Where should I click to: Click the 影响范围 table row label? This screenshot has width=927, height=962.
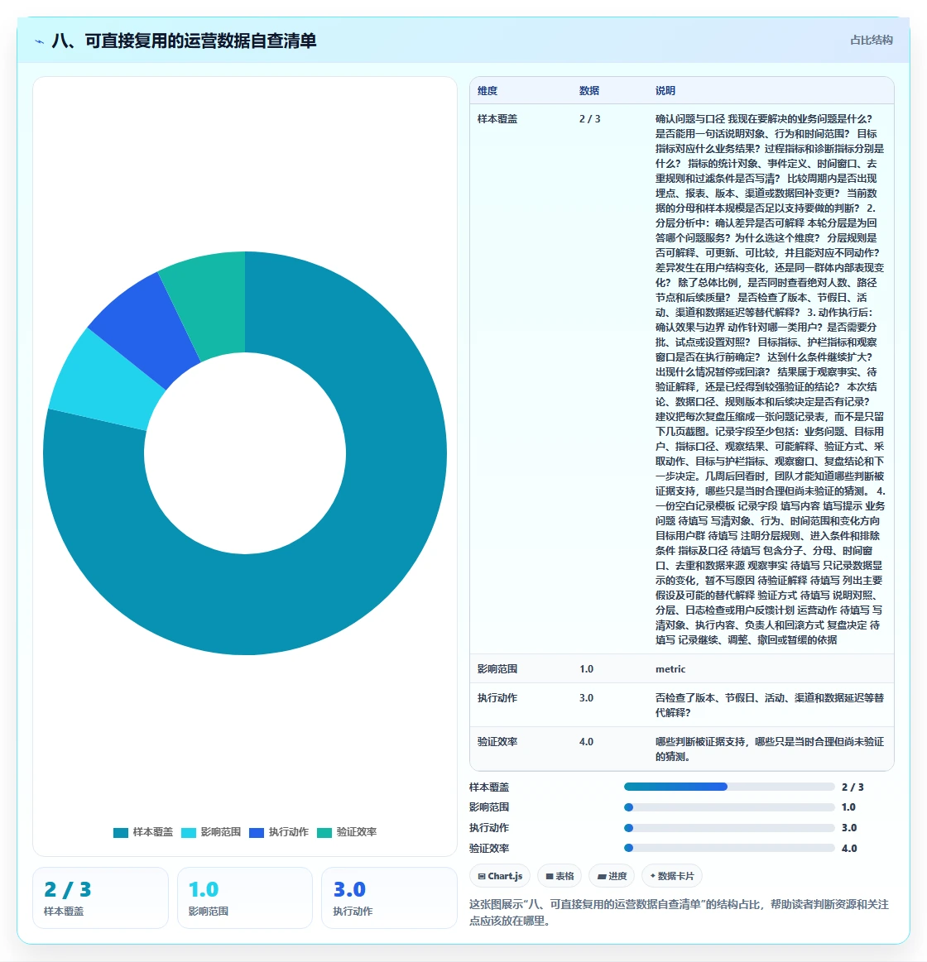[x=497, y=669]
